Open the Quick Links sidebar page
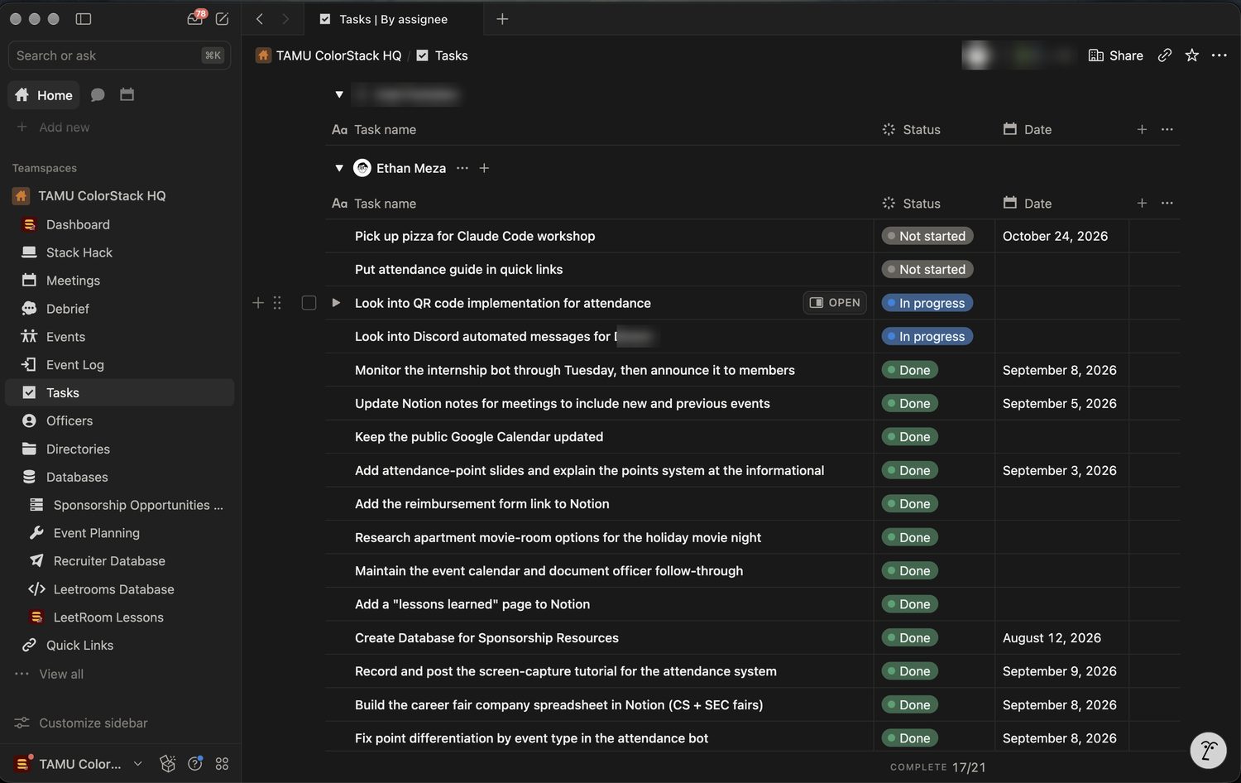1241x783 pixels. point(120,645)
